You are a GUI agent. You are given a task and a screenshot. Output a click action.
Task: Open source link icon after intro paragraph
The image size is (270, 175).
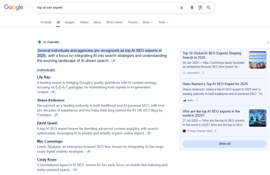click(114, 61)
